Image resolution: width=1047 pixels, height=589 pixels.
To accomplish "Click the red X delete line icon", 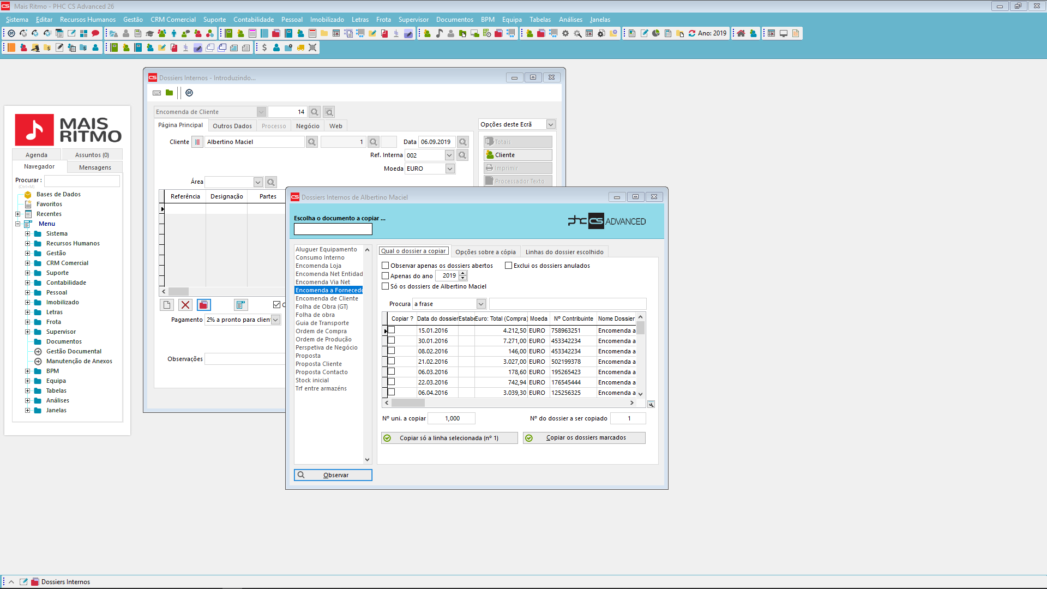I will coord(185,305).
